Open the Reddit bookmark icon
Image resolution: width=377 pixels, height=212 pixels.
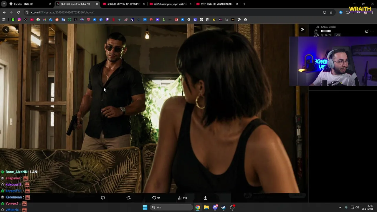(x=57, y=20)
